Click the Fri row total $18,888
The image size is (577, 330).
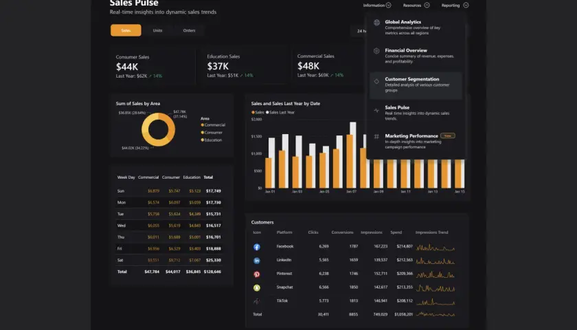[x=214, y=249]
